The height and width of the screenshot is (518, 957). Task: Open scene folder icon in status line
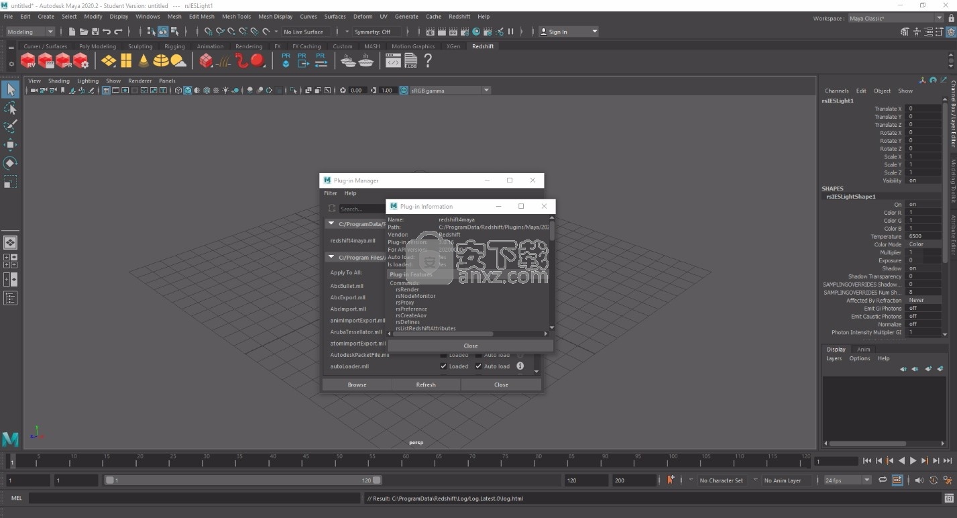coord(84,32)
